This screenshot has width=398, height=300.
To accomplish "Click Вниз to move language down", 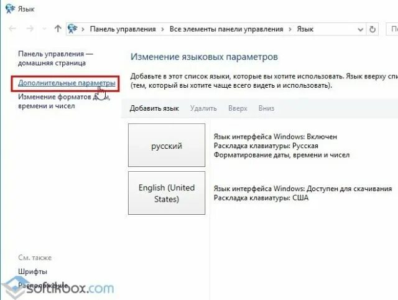I will coord(266,108).
